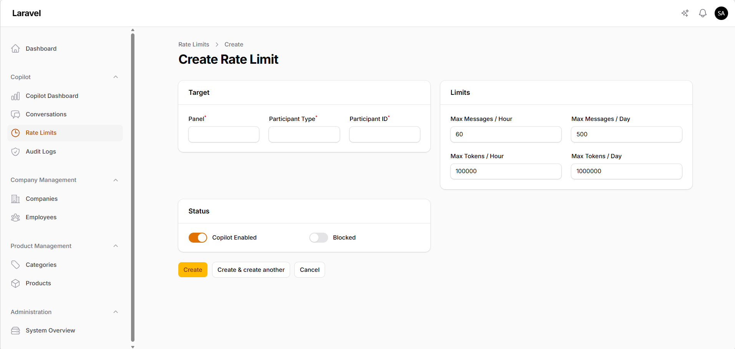Open Copilot Dashboard via its chart icon
This screenshot has width=735, height=349.
click(x=15, y=96)
